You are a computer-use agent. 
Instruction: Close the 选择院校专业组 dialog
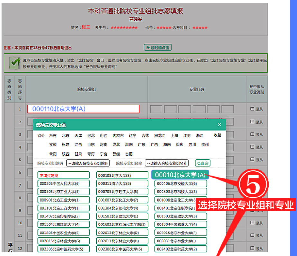click(219, 125)
